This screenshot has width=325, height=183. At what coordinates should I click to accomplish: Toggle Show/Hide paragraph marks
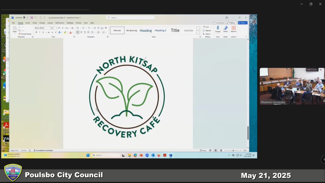(106, 28)
